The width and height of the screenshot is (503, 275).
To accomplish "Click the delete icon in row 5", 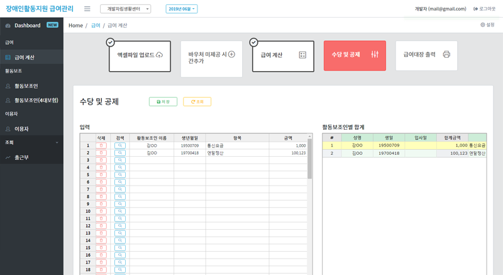I will (x=101, y=175).
